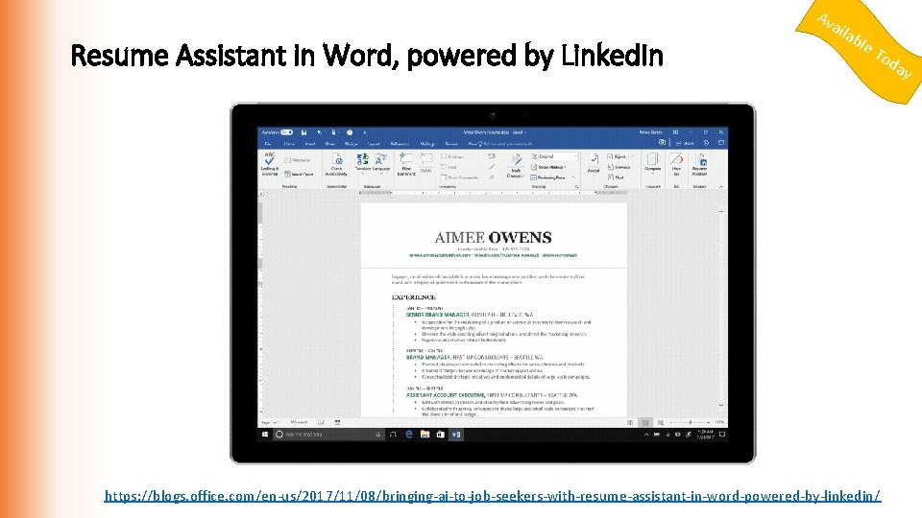Go to Previous change
This screenshot has width=922, height=518.
tap(619, 167)
